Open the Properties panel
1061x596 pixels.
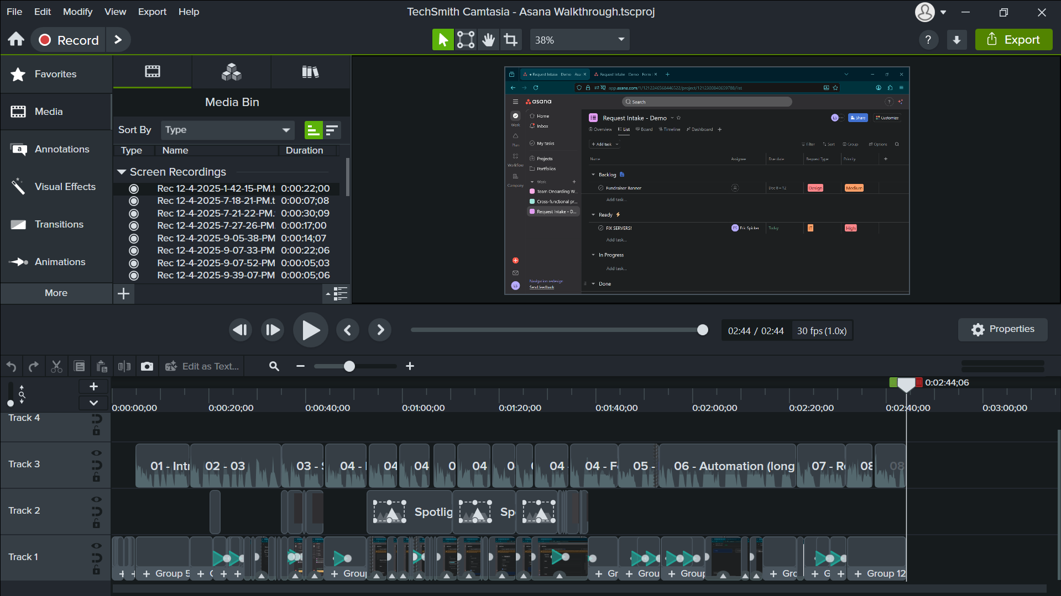pos(1002,329)
